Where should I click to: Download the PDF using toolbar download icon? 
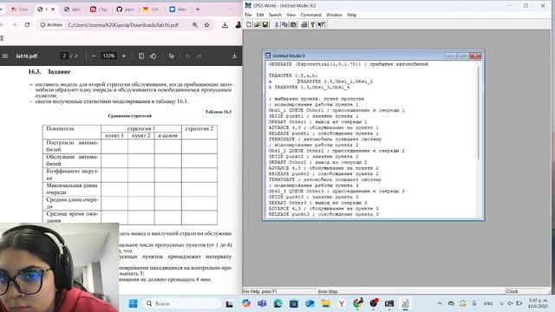pos(234,55)
